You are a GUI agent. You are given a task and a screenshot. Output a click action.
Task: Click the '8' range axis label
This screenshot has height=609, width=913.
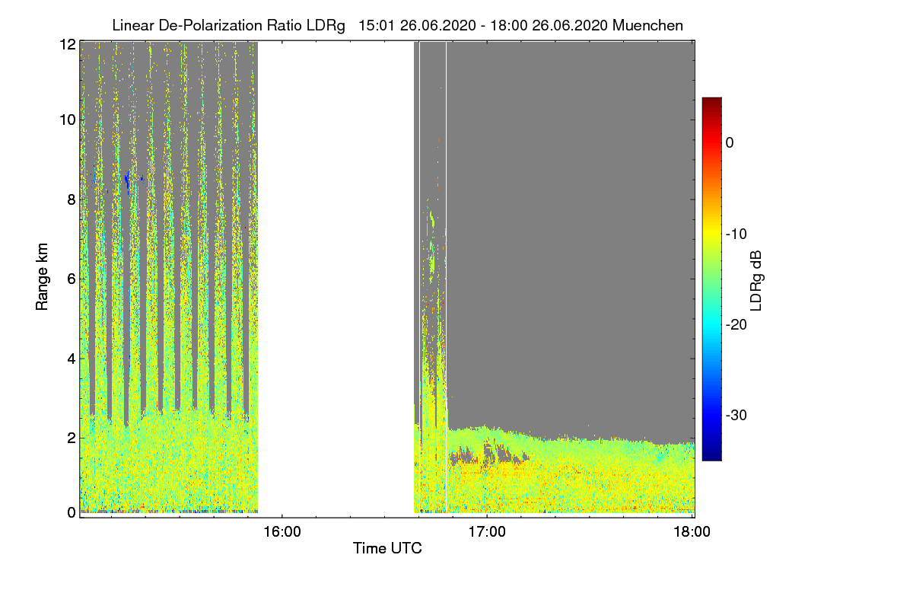(x=71, y=199)
